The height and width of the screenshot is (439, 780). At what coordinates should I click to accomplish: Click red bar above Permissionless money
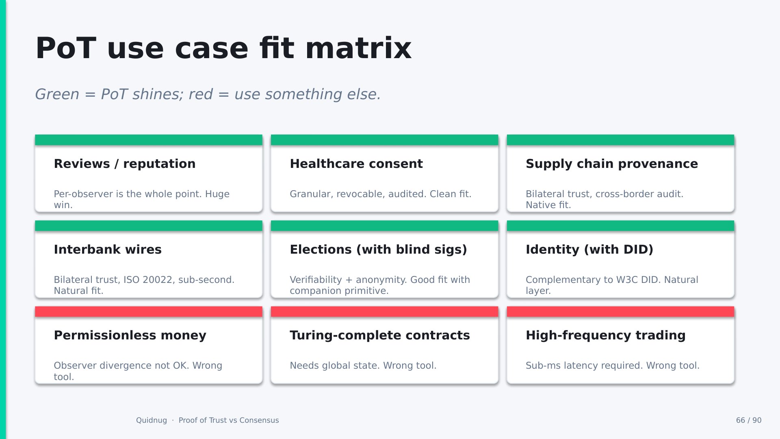(149, 312)
